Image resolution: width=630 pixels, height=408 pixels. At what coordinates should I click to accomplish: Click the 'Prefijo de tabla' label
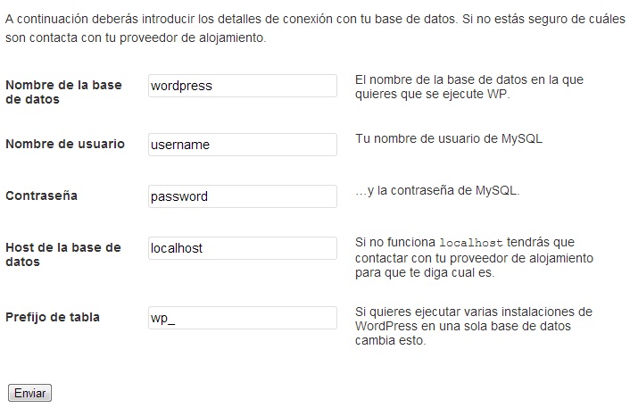click(53, 317)
